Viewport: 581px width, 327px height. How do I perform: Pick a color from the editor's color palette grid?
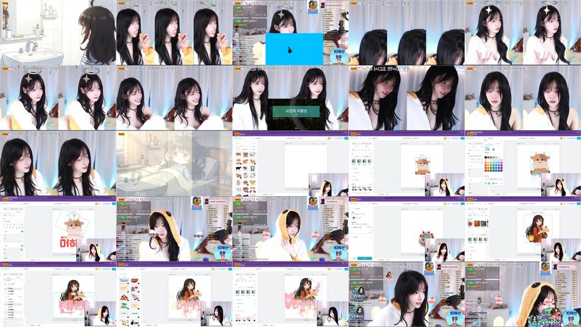point(493,164)
